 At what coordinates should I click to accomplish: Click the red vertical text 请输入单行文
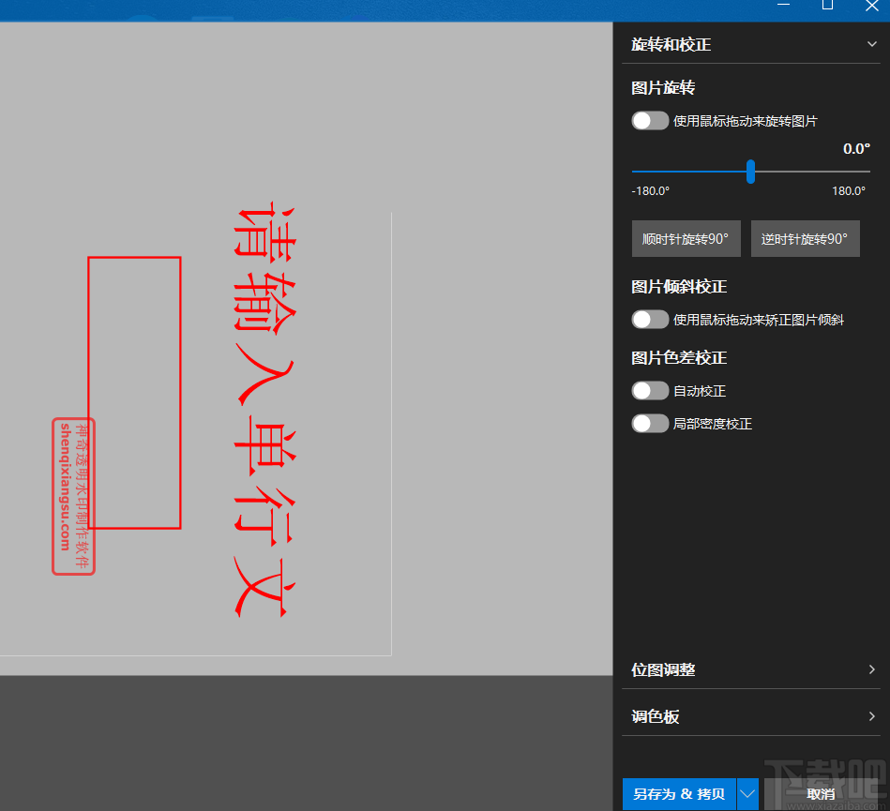point(264,410)
